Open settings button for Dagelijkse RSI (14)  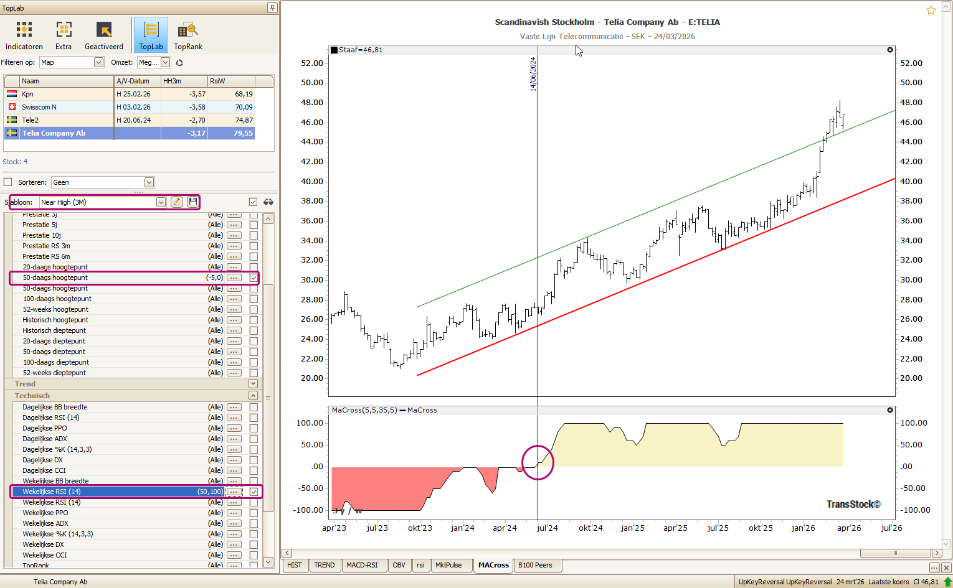pos(234,418)
